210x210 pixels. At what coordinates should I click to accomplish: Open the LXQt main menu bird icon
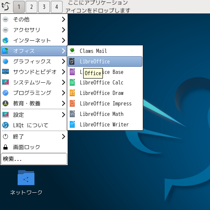[x=6, y=6]
